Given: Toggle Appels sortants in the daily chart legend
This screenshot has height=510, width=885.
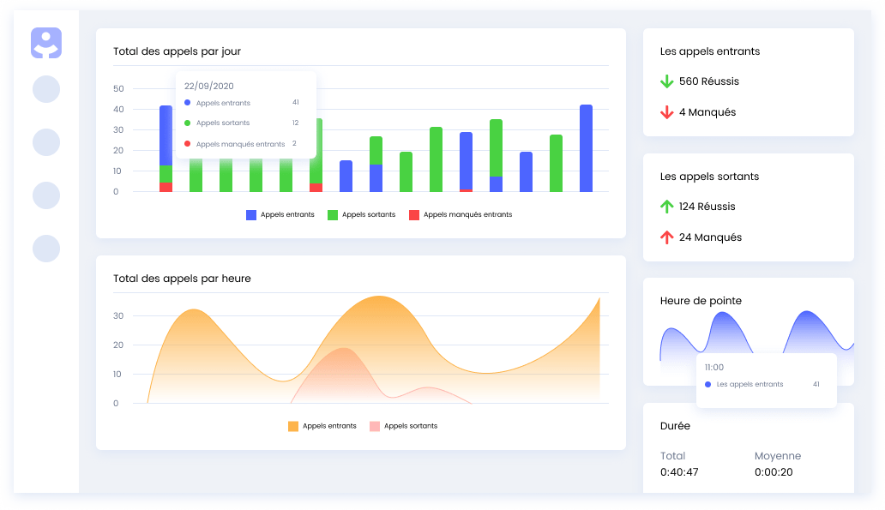Looking at the screenshot, I should [361, 214].
